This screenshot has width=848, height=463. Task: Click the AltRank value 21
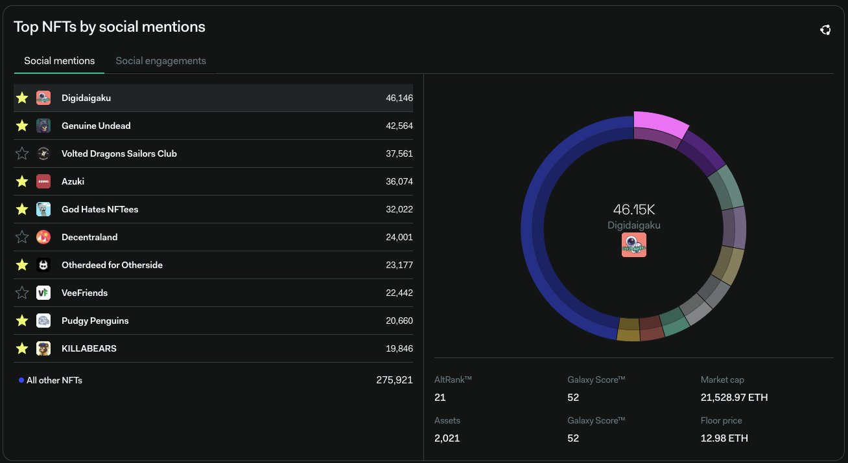coord(440,397)
